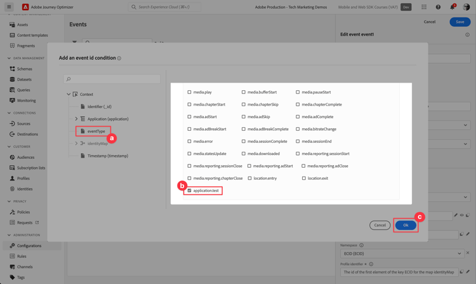Expand the identityMap tree node
The width and height of the screenshot is (476, 284).
click(x=76, y=144)
